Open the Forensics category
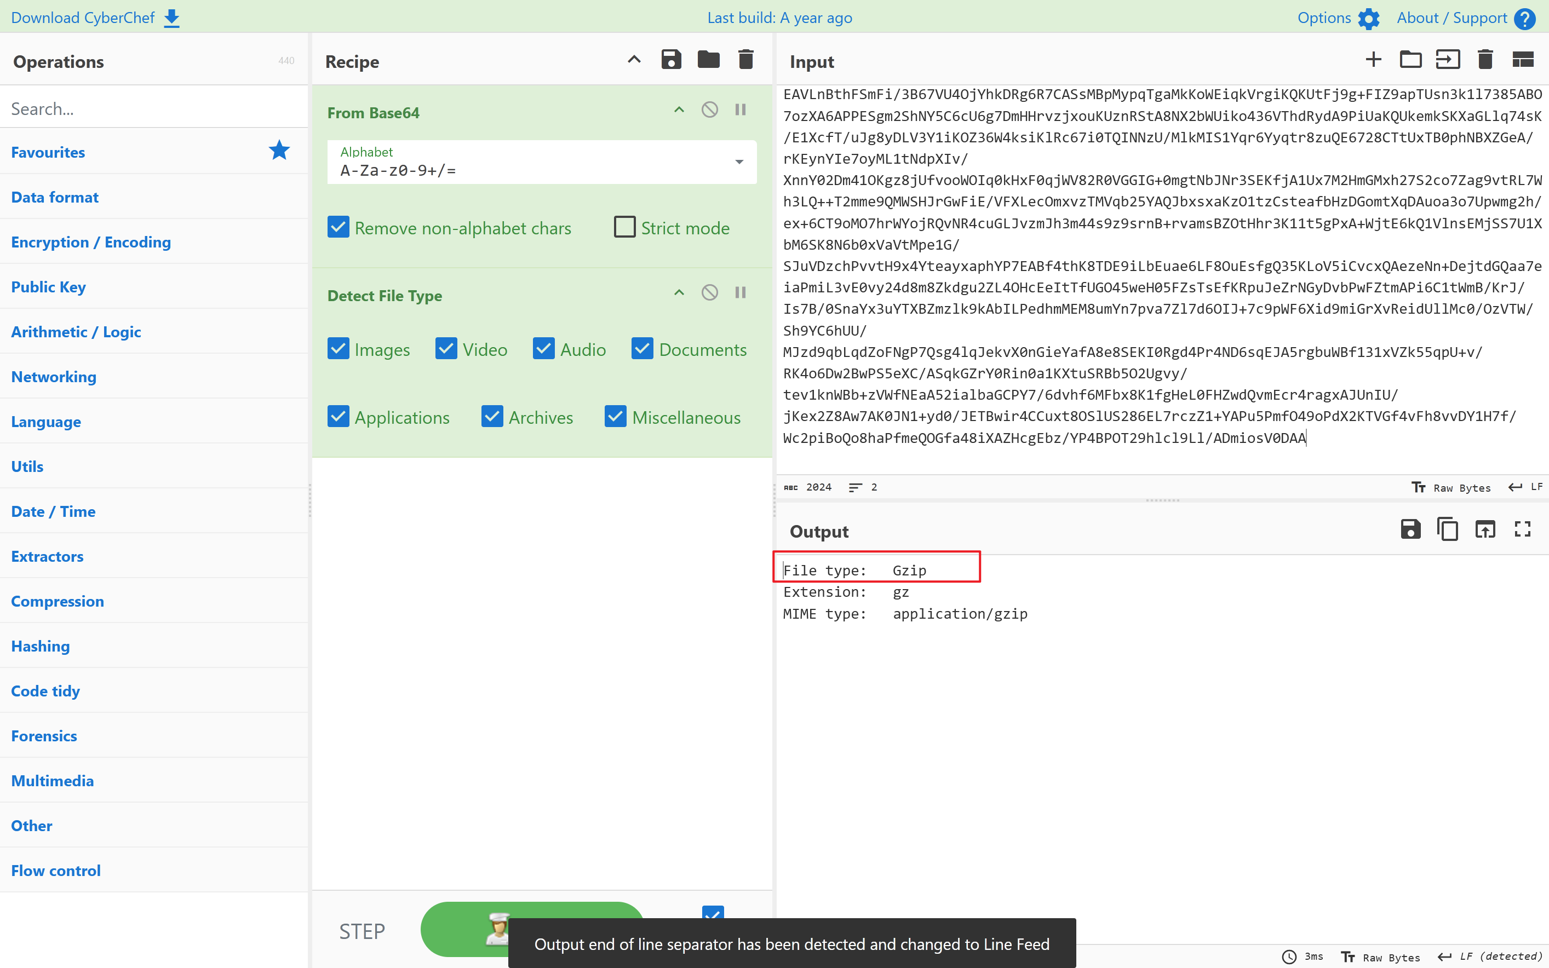Screen dimensions: 1549x968 click(x=44, y=736)
